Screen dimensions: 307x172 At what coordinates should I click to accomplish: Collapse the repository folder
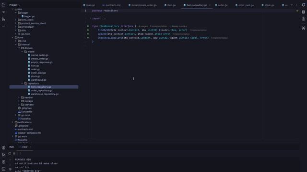tap(22, 83)
